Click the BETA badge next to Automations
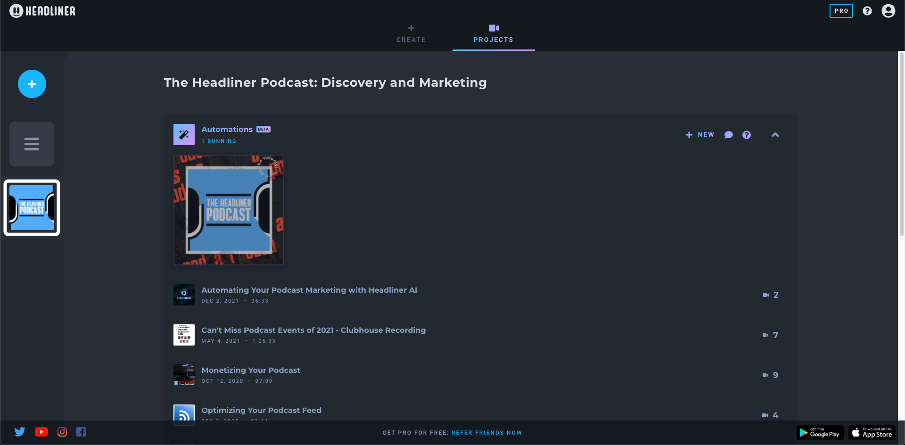The image size is (905, 445). point(263,129)
